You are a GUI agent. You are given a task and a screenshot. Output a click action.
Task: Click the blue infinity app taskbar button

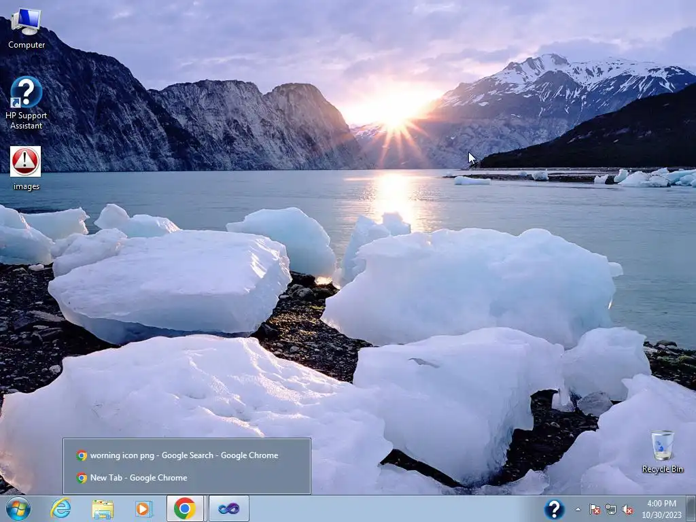click(229, 508)
